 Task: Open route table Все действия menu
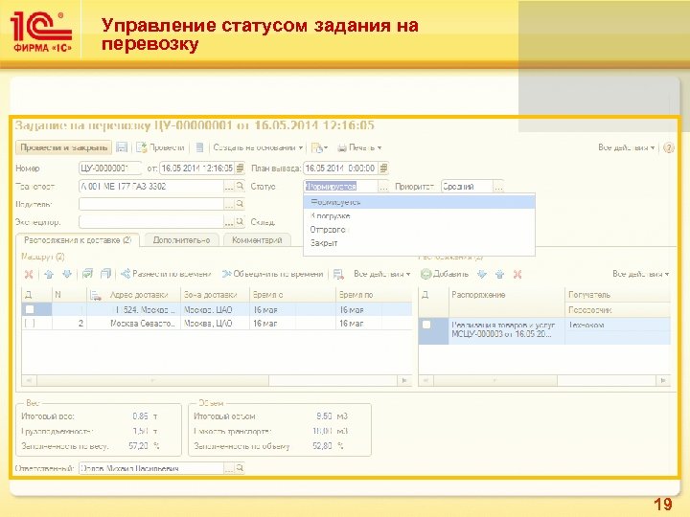pyautogui.click(x=382, y=274)
